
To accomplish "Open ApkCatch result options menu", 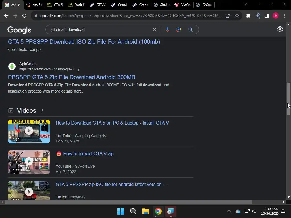I will tap(78, 69).
